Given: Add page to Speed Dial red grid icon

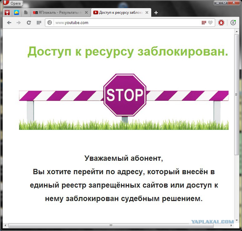Looking at the screenshot, I should [x=204, y=23].
